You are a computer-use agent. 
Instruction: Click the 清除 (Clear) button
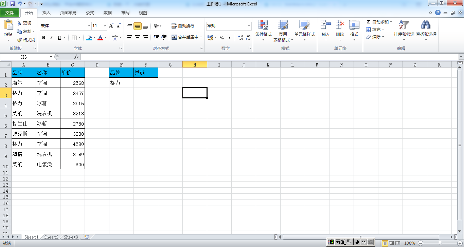(x=375, y=37)
